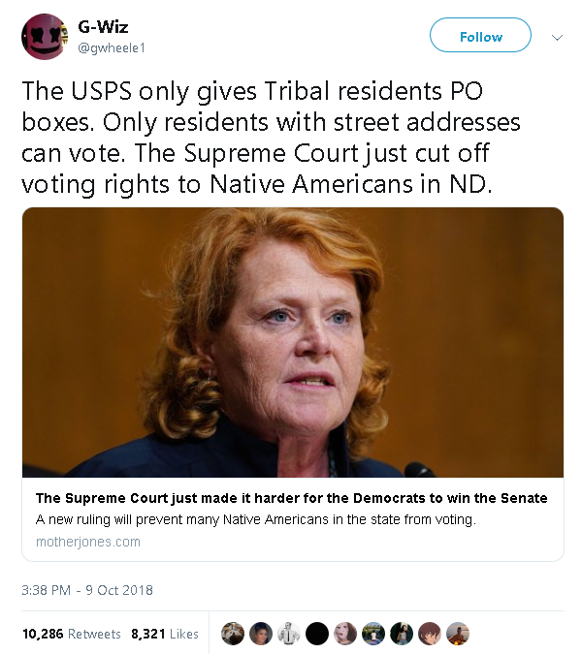Click the dark-haired woman liker avatar
The height and width of the screenshot is (654, 582).
[x=261, y=634]
